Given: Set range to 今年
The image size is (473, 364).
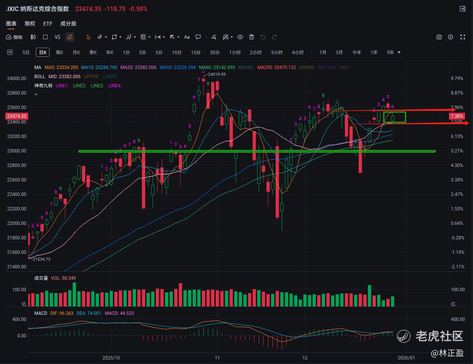Looking at the screenshot, I should pyautogui.click(x=357, y=53).
